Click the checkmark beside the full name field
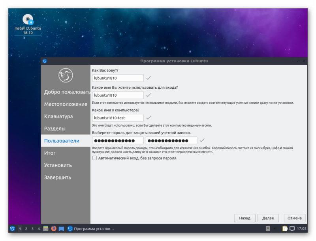This screenshot has width=316, height=241. coord(149,78)
